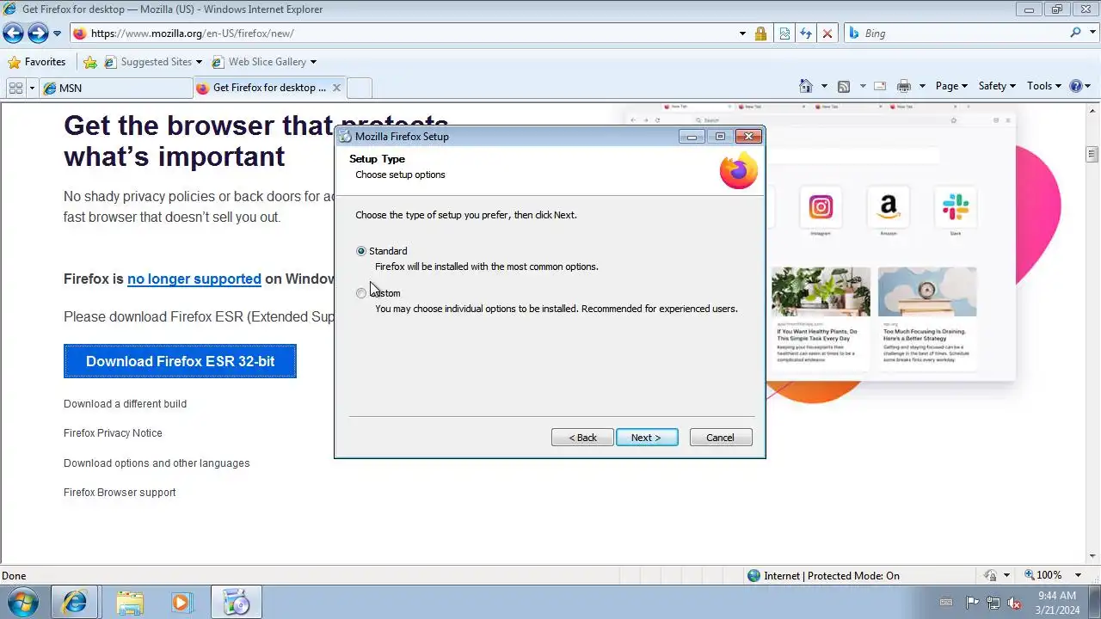Screen dimensions: 1101x619
Task: Open Firefox Browser support link
Action: [x=120, y=493]
